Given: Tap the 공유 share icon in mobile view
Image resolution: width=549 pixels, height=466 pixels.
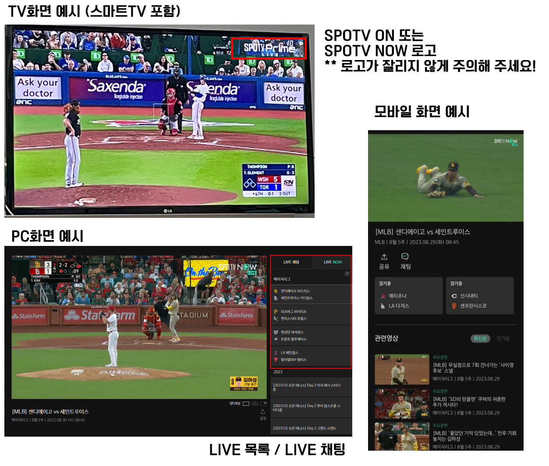Looking at the screenshot, I should click(384, 257).
